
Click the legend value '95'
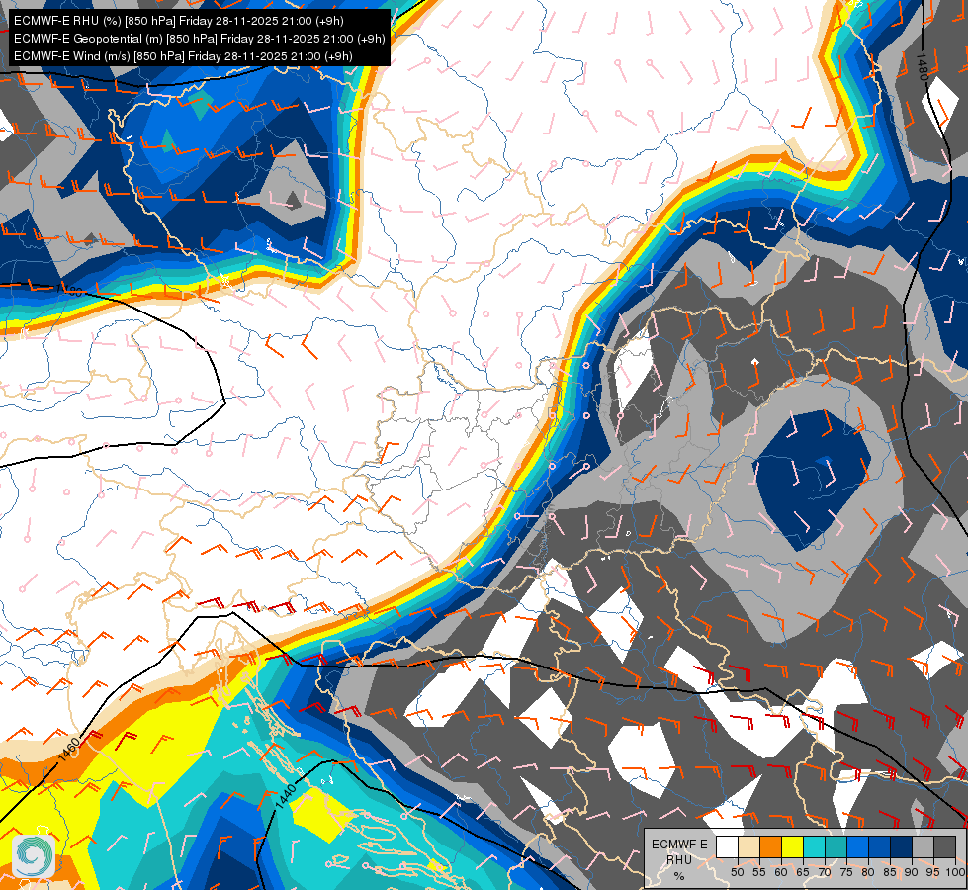(933, 873)
